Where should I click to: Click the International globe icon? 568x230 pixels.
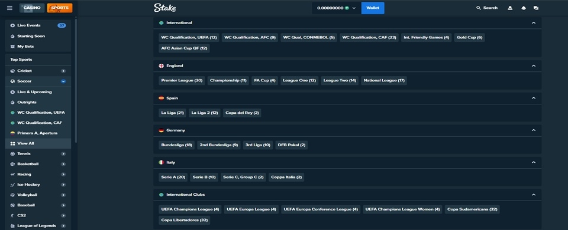161,23
